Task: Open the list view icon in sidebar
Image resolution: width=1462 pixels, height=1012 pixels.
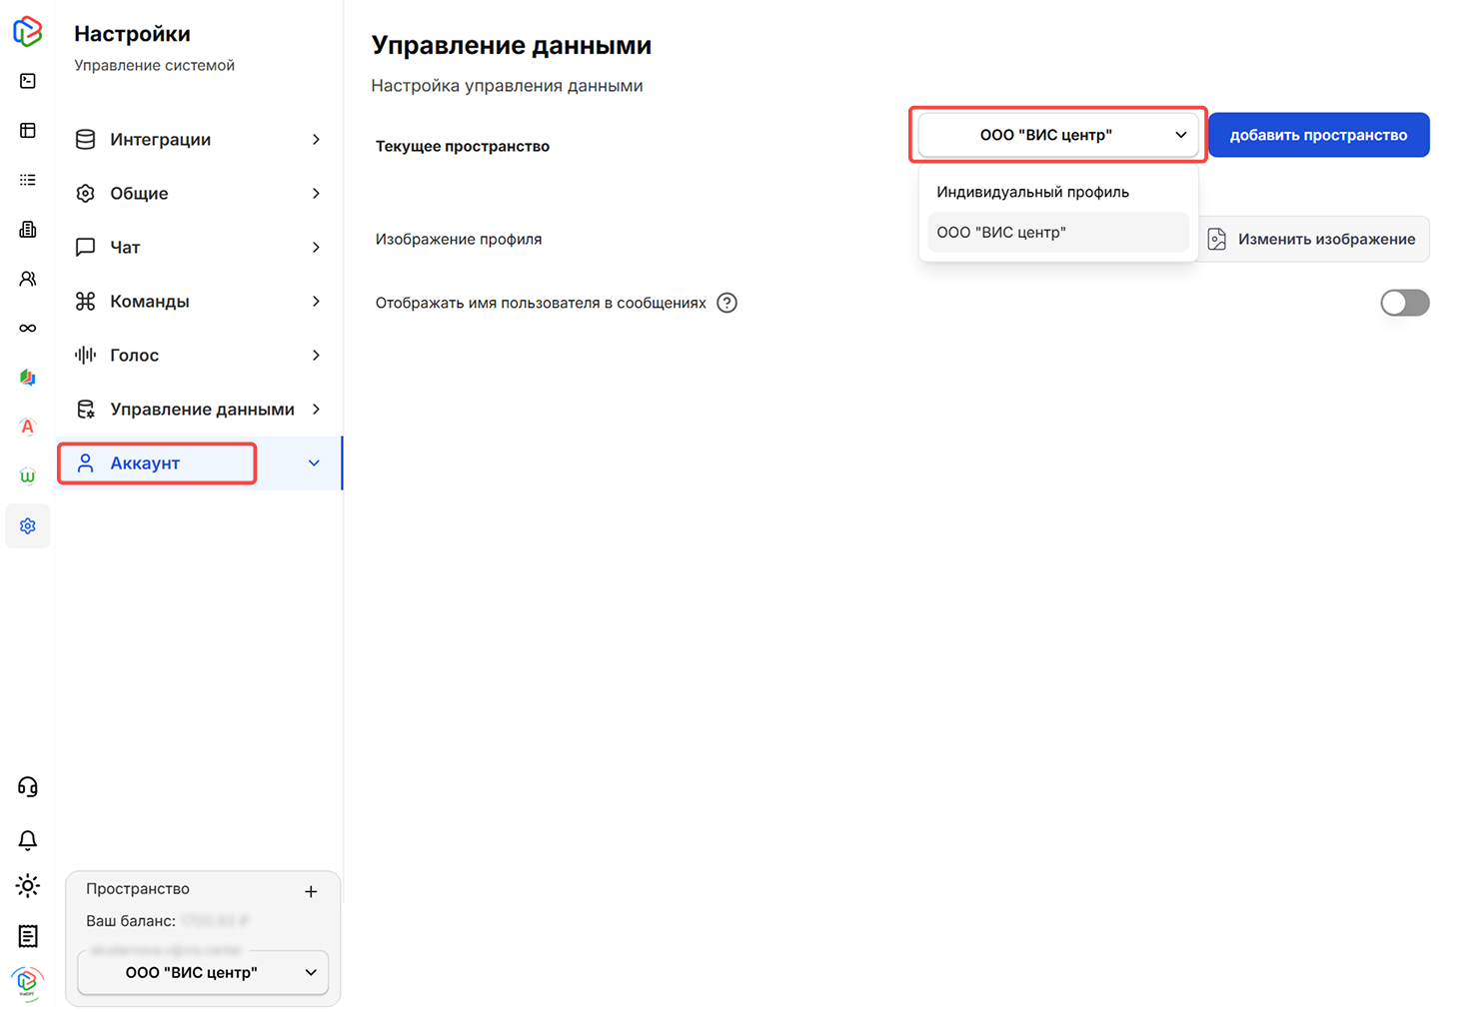Action: pyautogui.click(x=27, y=179)
